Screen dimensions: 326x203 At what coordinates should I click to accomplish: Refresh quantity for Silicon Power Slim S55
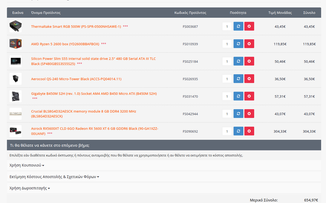(238, 61)
